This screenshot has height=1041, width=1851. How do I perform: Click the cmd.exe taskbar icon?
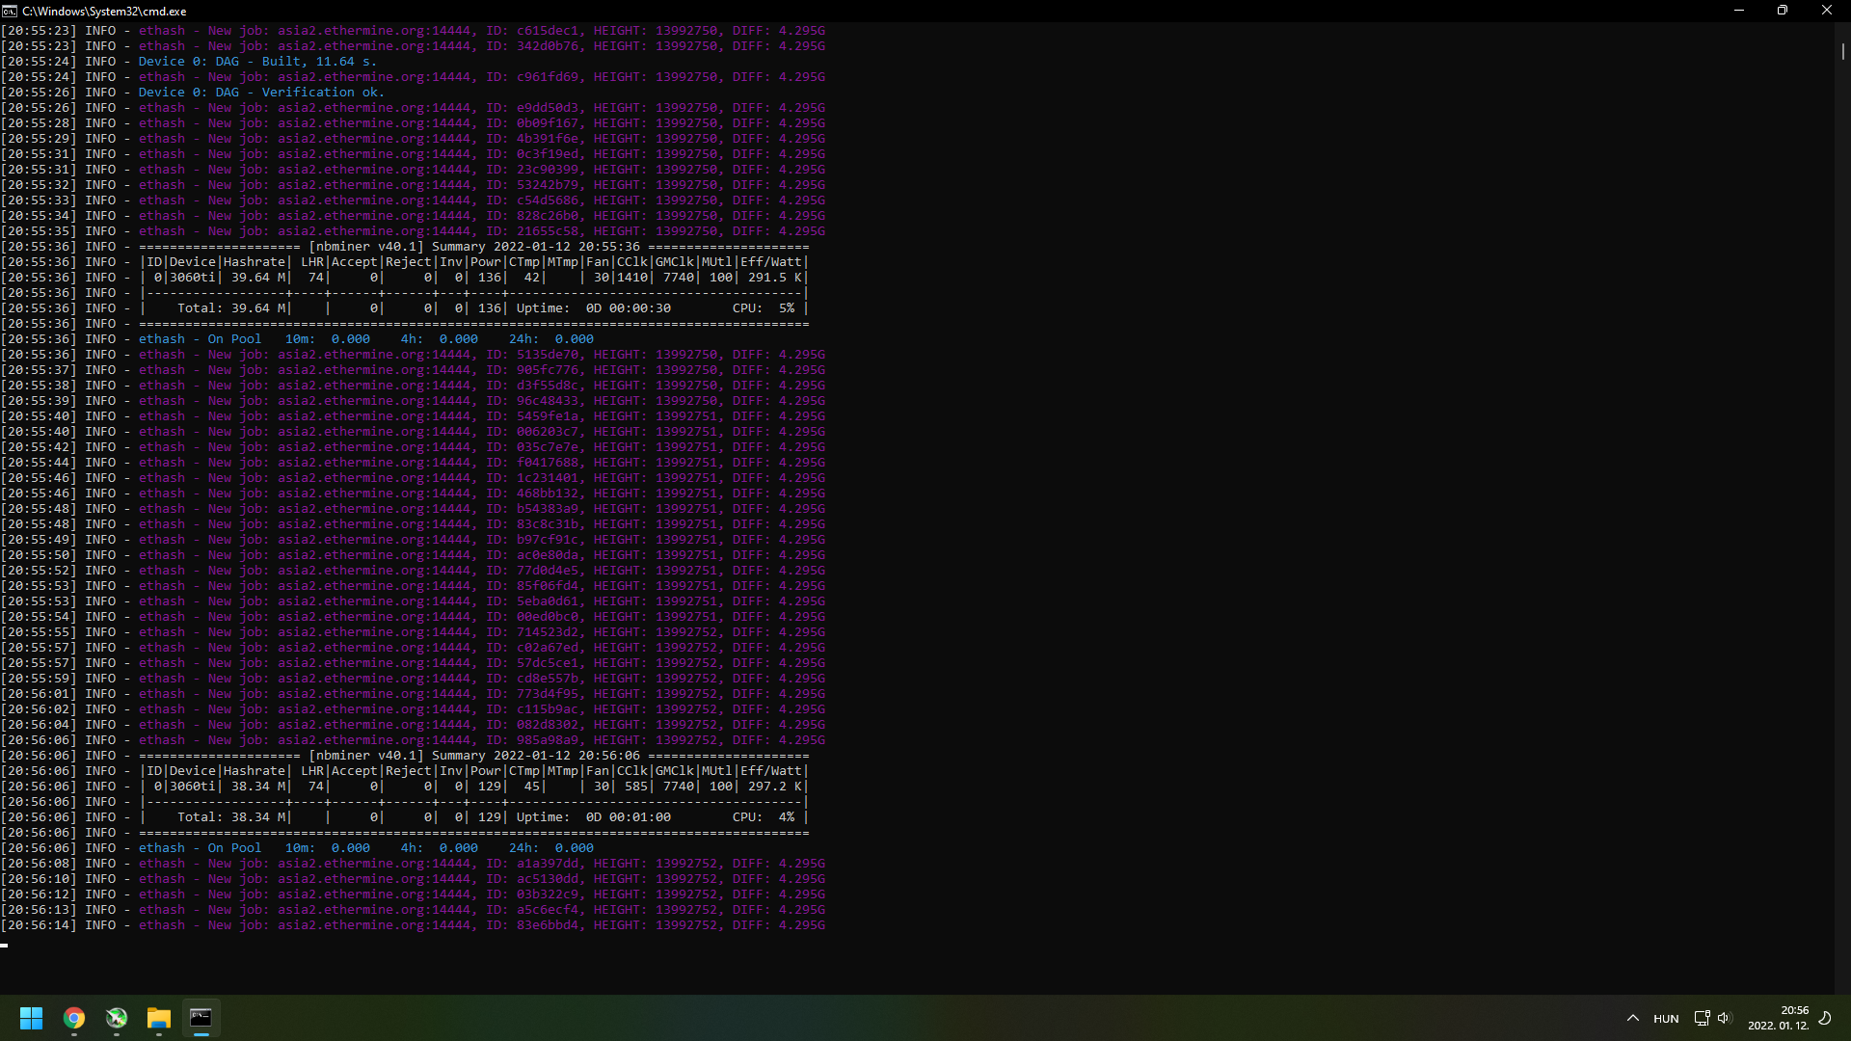[x=201, y=1018]
